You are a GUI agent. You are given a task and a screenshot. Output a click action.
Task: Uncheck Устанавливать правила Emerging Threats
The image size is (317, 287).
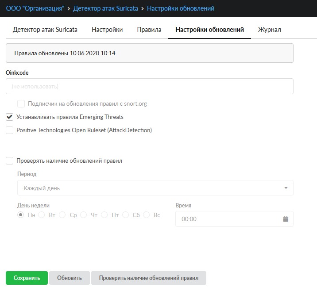(9, 117)
